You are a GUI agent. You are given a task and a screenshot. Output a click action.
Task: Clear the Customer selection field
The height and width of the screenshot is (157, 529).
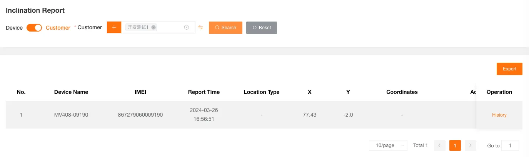click(187, 27)
